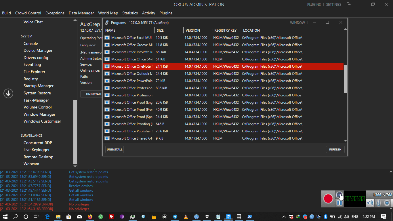Toggle speaker audio capture in recorder
393x221 pixels.
tap(370, 203)
